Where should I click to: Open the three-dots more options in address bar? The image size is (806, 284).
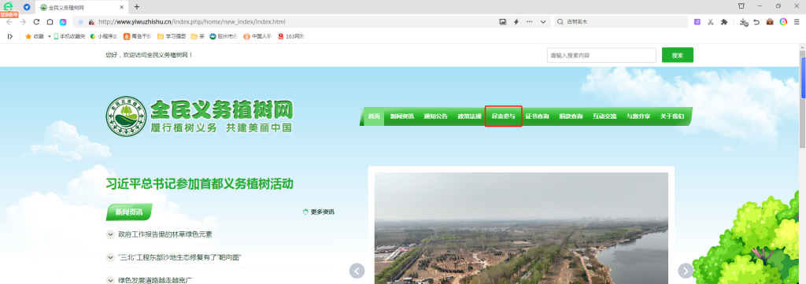(x=530, y=22)
